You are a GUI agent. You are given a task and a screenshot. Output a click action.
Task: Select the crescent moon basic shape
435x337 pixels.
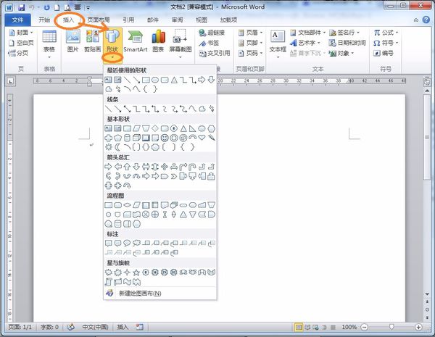pyautogui.click(x=117, y=147)
